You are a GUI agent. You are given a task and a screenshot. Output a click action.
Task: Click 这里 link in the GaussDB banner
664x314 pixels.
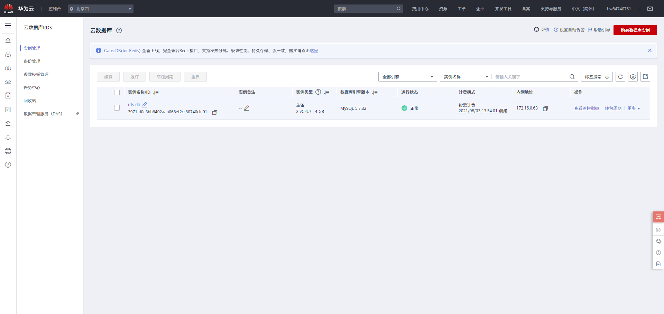pyautogui.click(x=314, y=51)
